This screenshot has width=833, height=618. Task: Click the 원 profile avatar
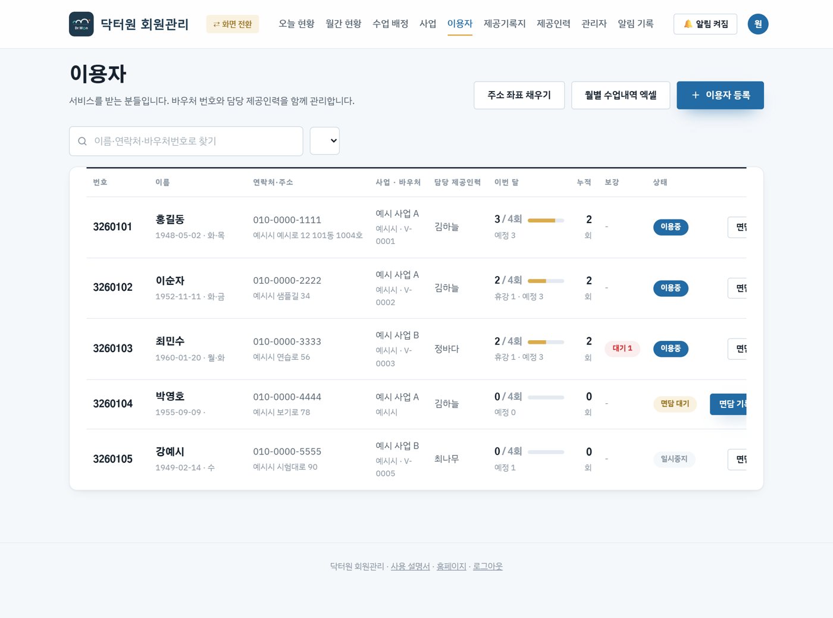(758, 24)
